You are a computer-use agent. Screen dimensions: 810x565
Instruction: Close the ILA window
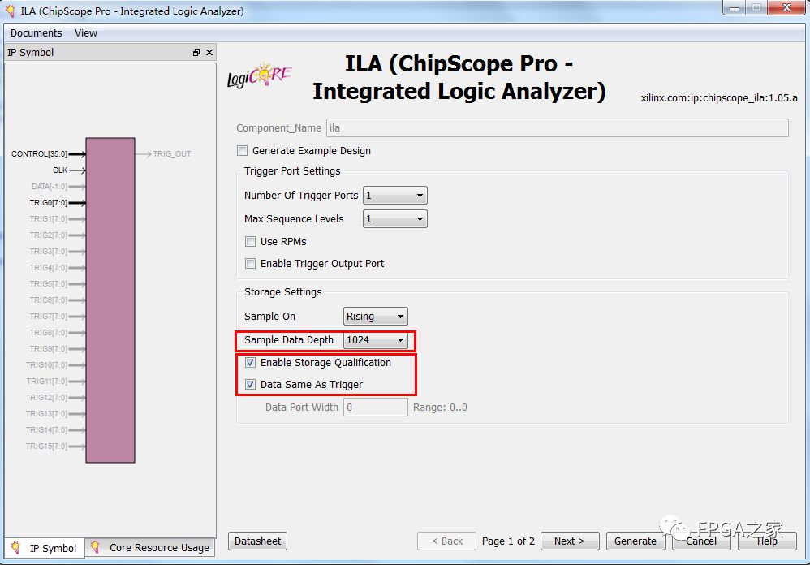(786, 8)
